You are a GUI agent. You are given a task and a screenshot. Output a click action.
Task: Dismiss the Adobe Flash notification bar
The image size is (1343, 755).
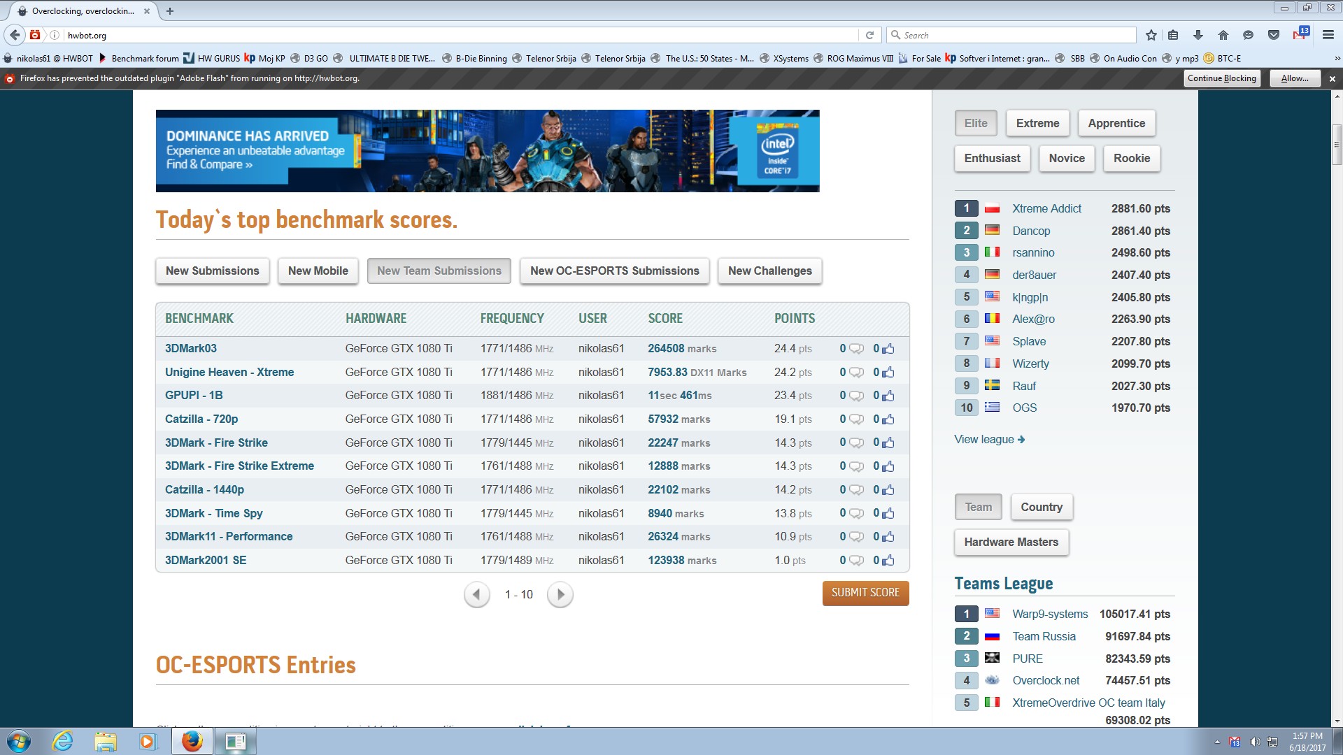click(x=1333, y=79)
